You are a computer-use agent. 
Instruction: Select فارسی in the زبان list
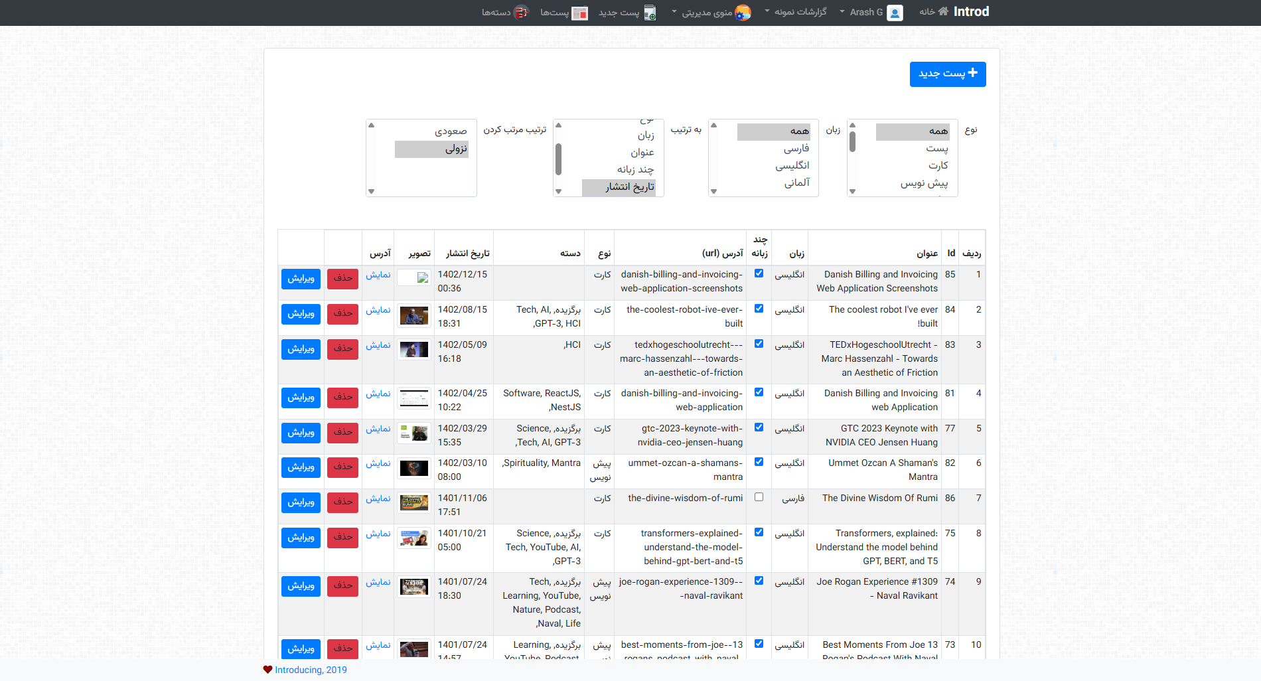[774, 149]
